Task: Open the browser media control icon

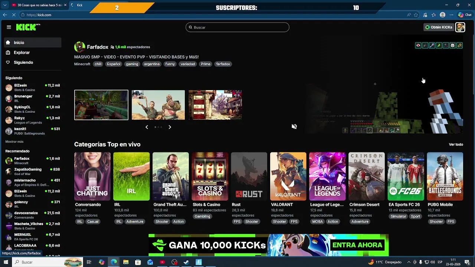Action: point(425,15)
